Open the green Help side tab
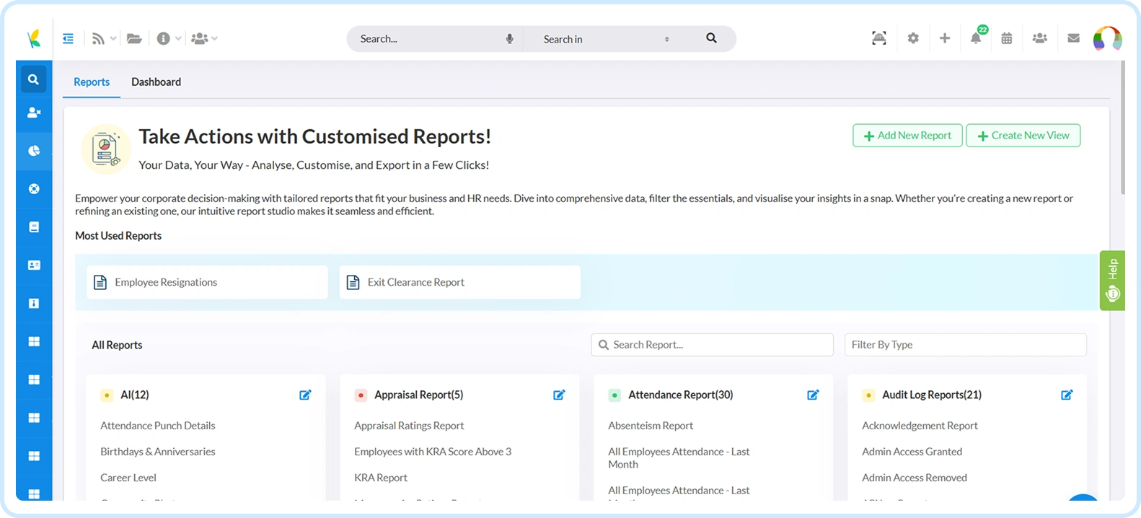 [x=1112, y=281]
